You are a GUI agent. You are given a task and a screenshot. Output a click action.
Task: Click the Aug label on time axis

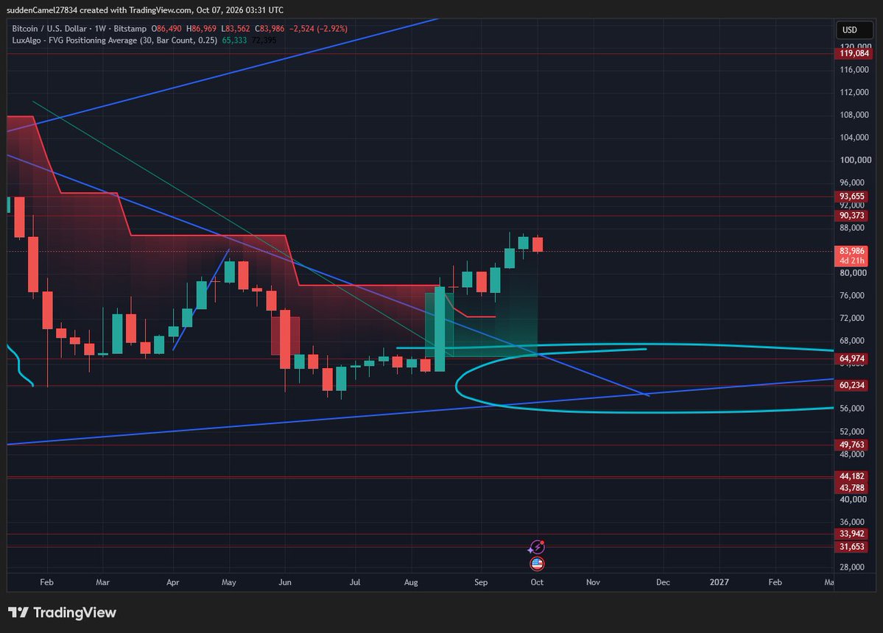[x=411, y=582]
